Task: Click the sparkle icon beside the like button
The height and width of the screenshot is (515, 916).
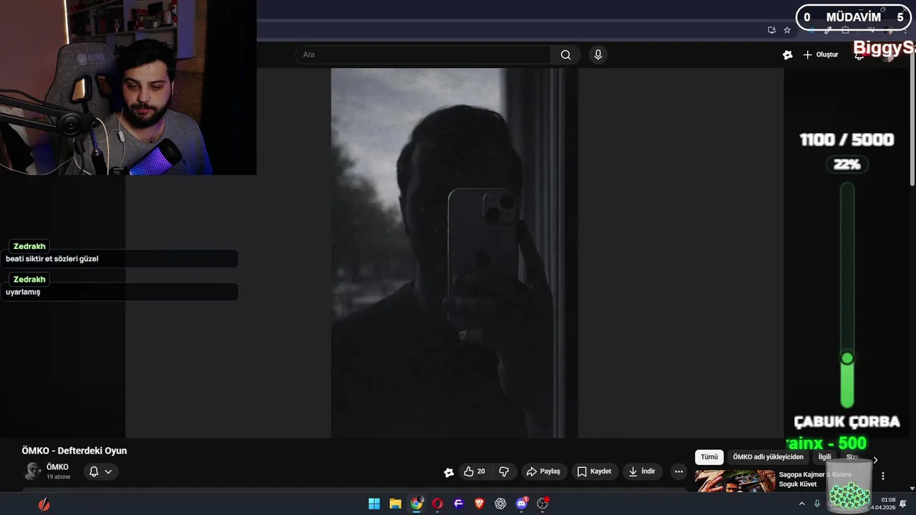Action: point(449,472)
